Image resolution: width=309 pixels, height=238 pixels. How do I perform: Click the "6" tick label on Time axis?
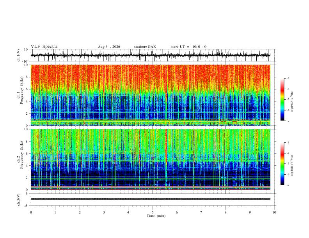pyautogui.click(x=177, y=212)
